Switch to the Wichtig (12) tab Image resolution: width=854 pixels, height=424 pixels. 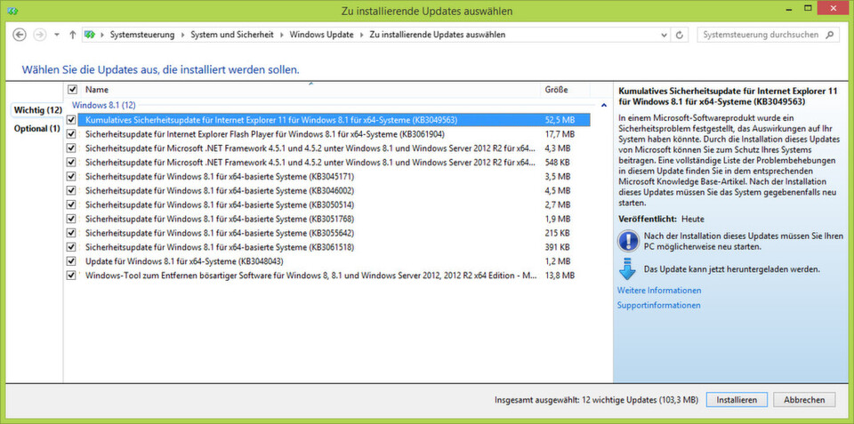38,110
